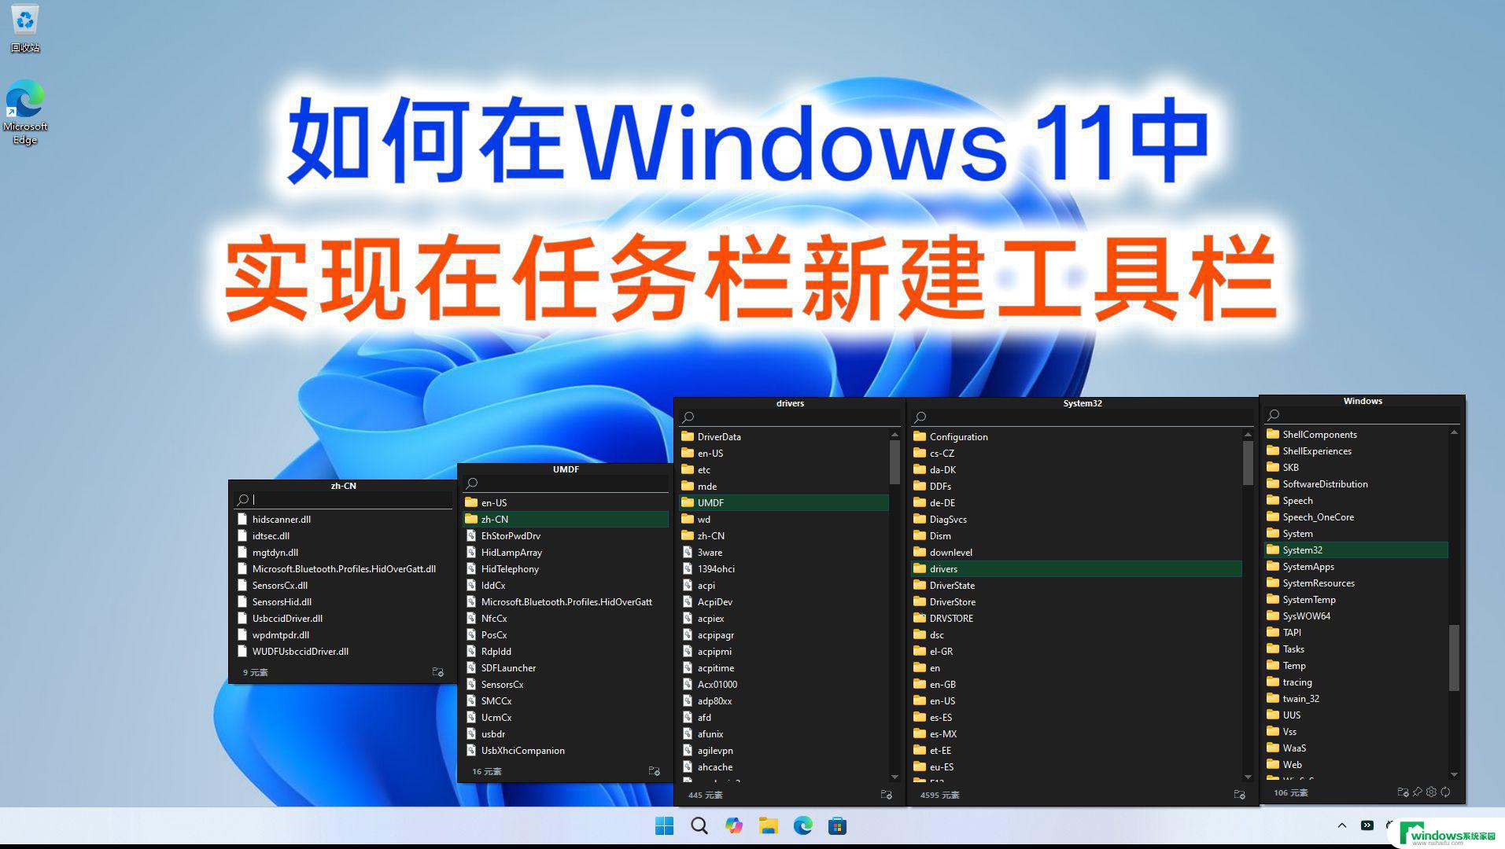Open DriverData folder in drivers panel
This screenshot has width=1505, height=849.
pos(784,437)
